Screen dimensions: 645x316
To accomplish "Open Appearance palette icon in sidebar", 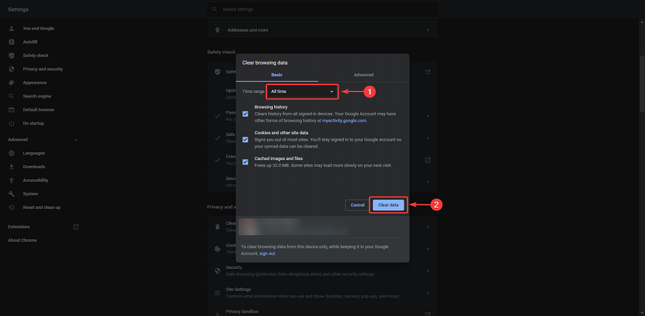I will point(12,83).
